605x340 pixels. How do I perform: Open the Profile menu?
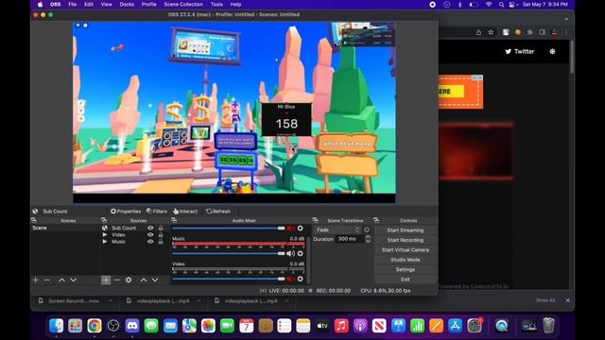[149, 5]
